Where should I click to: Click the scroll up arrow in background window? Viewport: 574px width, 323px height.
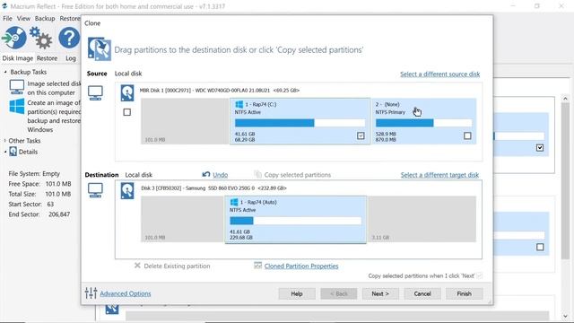(x=565, y=99)
